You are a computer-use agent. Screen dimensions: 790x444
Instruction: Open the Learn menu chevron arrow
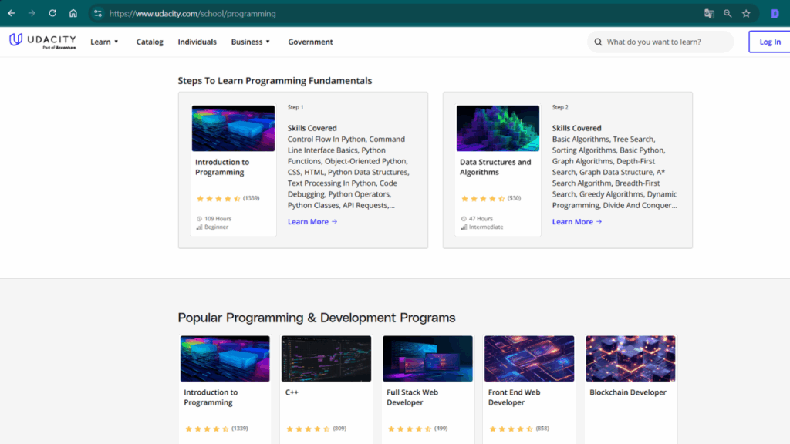[x=116, y=42]
